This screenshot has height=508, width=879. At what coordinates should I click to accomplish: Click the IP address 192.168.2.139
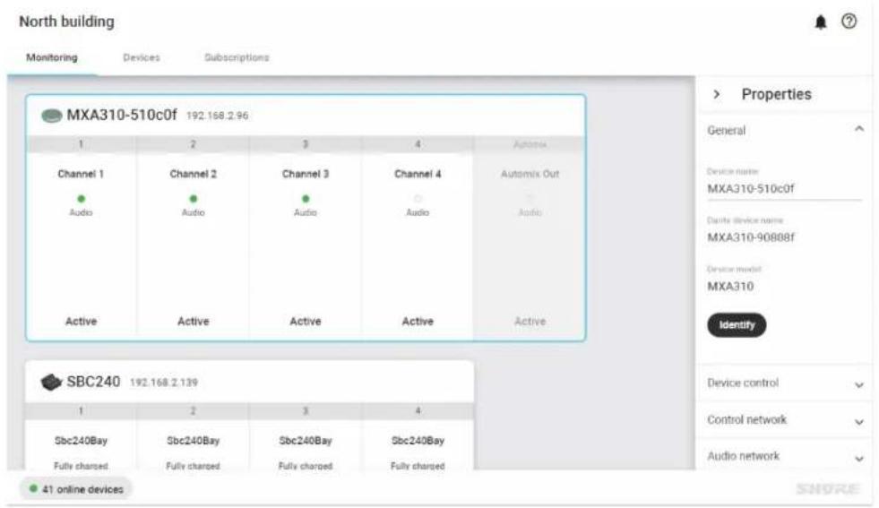click(164, 383)
